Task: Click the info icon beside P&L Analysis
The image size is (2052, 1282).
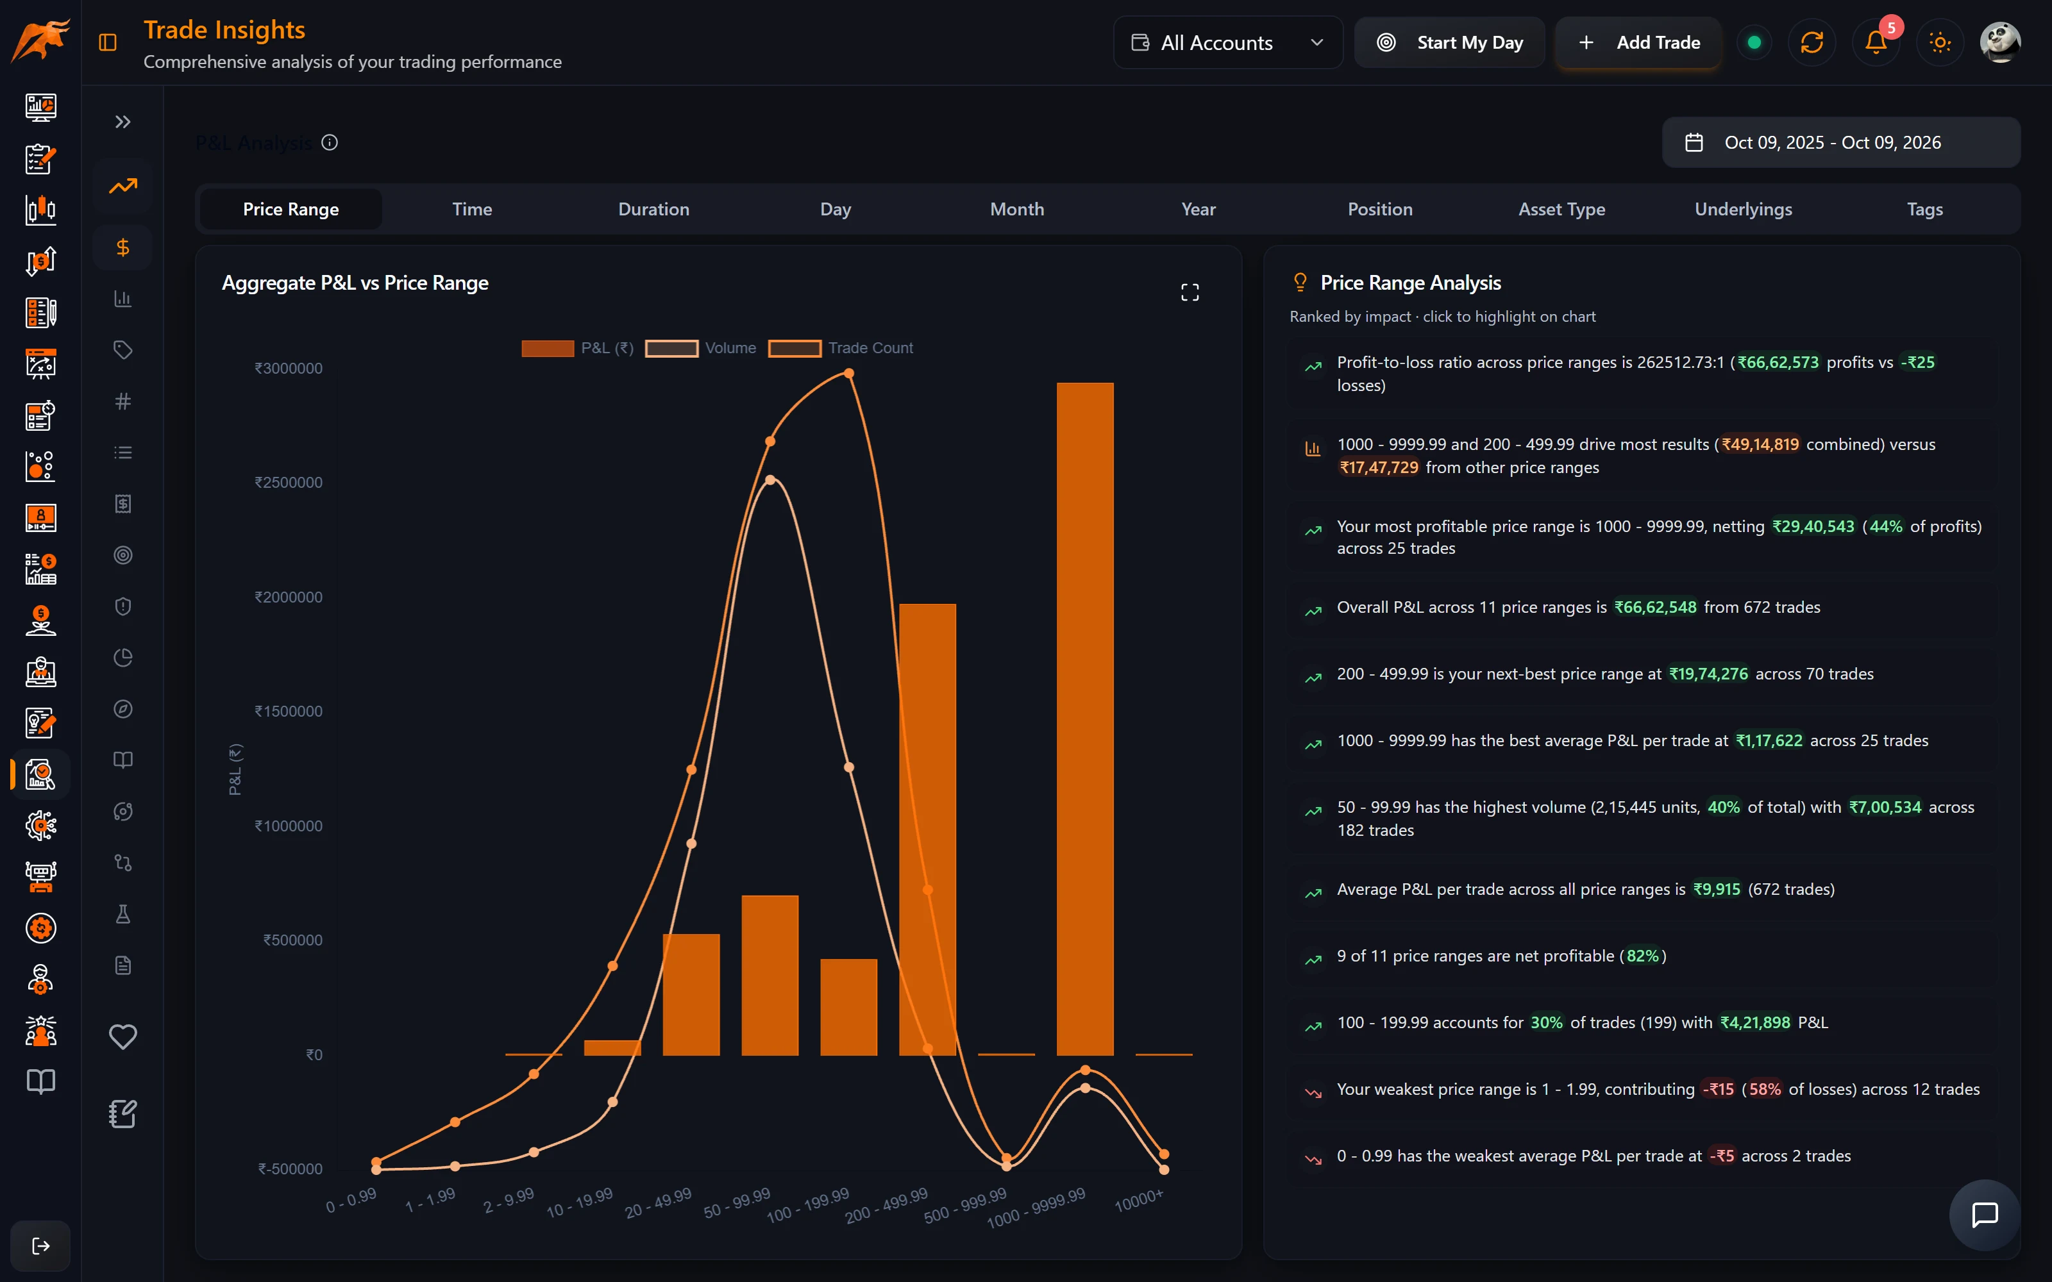Action: click(x=330, y=142)
